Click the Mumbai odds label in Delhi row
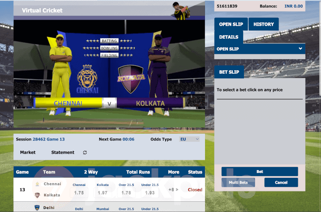 coord(103,209)
